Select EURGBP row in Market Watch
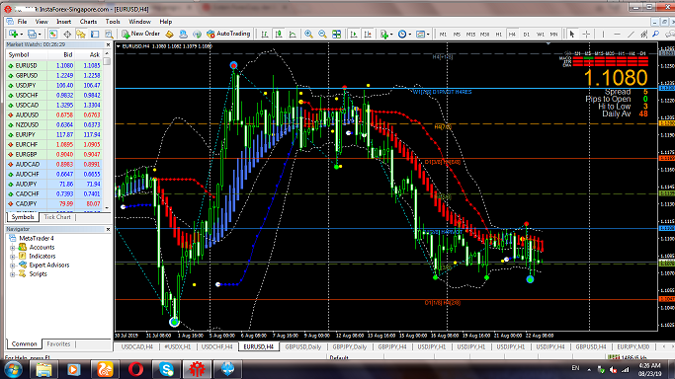The image size is (675, 379). pyautogui.click(x=53, y=154)
